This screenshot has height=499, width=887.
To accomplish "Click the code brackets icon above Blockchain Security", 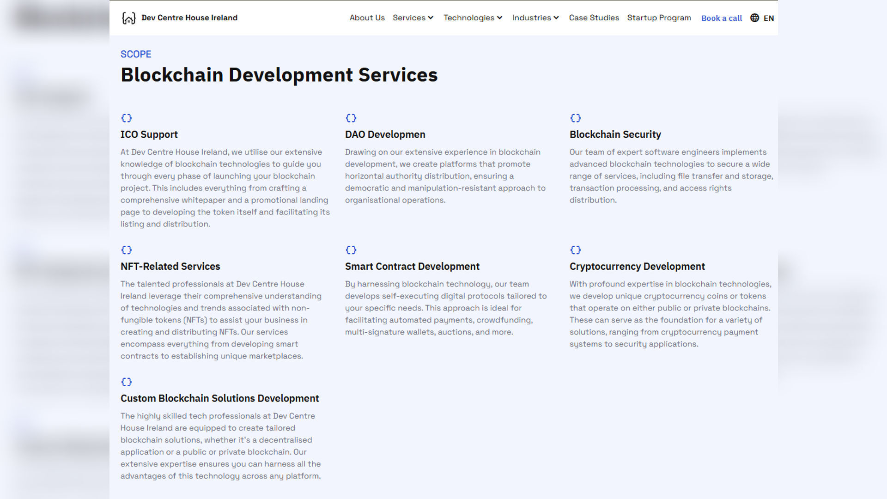I will (x=576, y=118).
